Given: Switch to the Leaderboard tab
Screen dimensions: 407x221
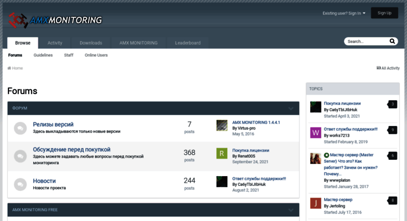Looking at the screenshot, I should (188, 43).
